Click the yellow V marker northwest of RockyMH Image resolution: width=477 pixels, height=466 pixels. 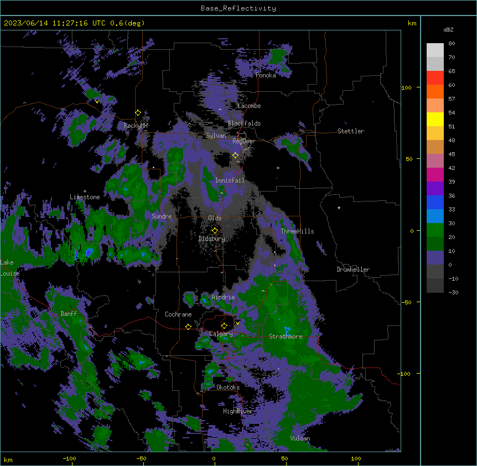(97, 102)
